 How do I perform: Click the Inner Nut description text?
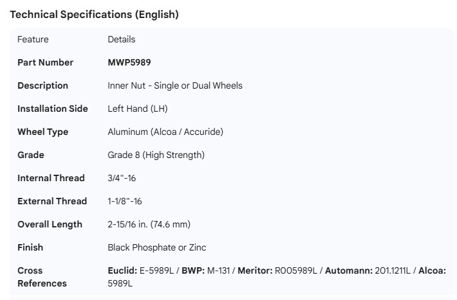[175, 86]
